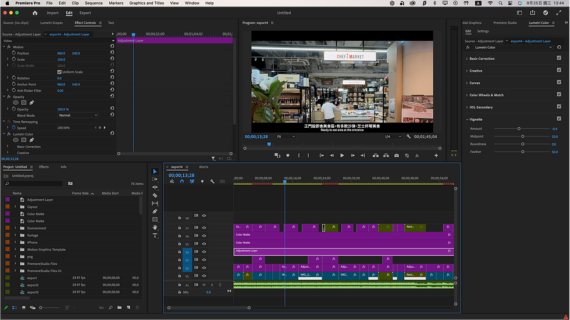Add marker in timeline header

[202, 181]
